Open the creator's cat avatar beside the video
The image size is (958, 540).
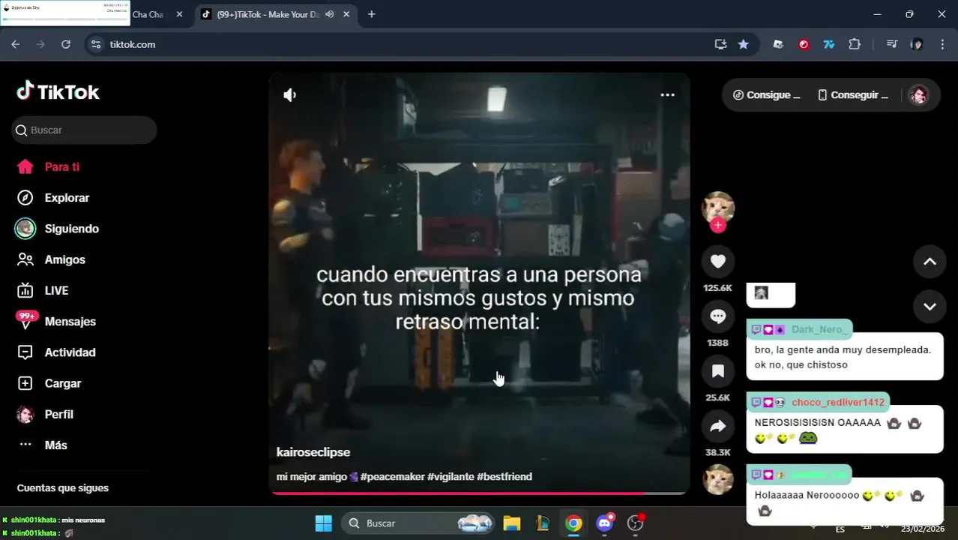(718, 207)
